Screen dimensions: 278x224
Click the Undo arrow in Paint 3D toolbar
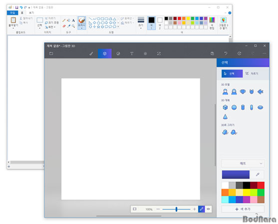click(226, 53)
